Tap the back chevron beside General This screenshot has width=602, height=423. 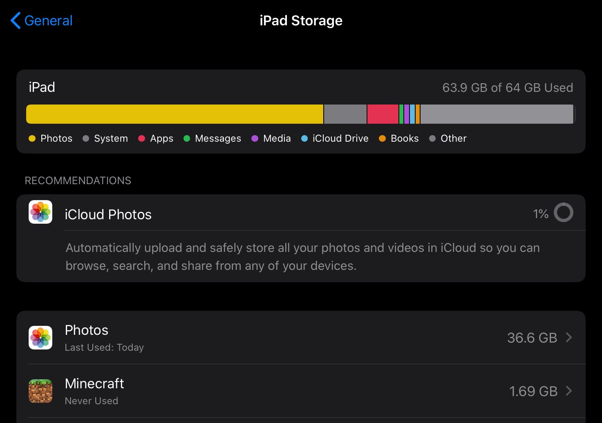(x=16, y=20)
